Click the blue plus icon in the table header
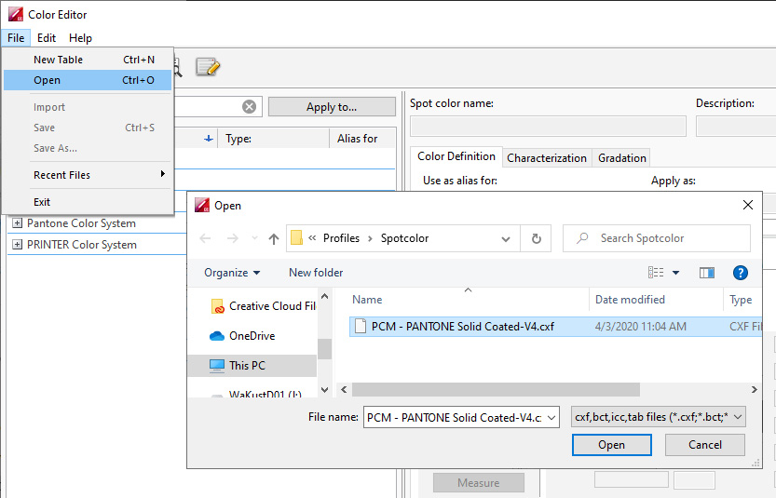 coord(209,139)
